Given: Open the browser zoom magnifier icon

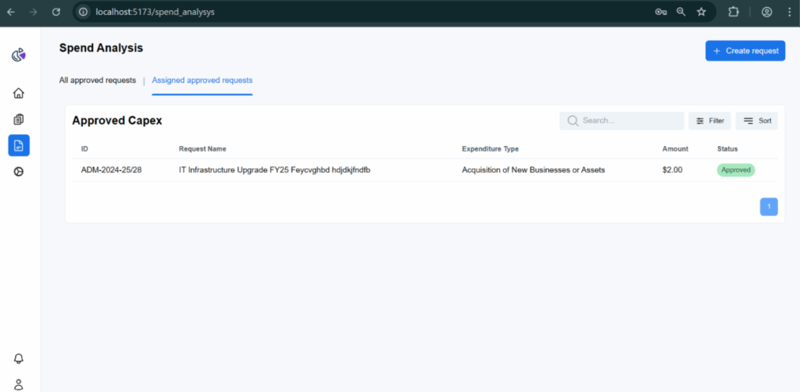Looking at the screenshot, I should [x=680, y=12].
